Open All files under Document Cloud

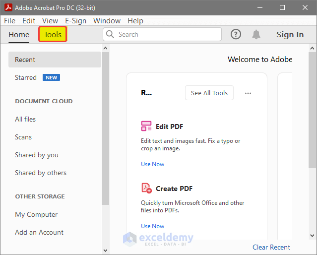25,119
